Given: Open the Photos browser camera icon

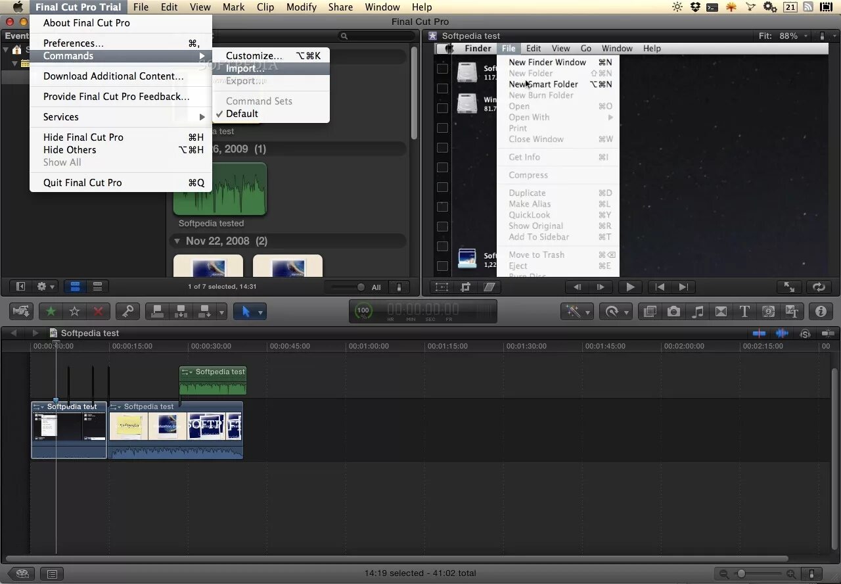Looking at the screenshot, I should point(673,311).
